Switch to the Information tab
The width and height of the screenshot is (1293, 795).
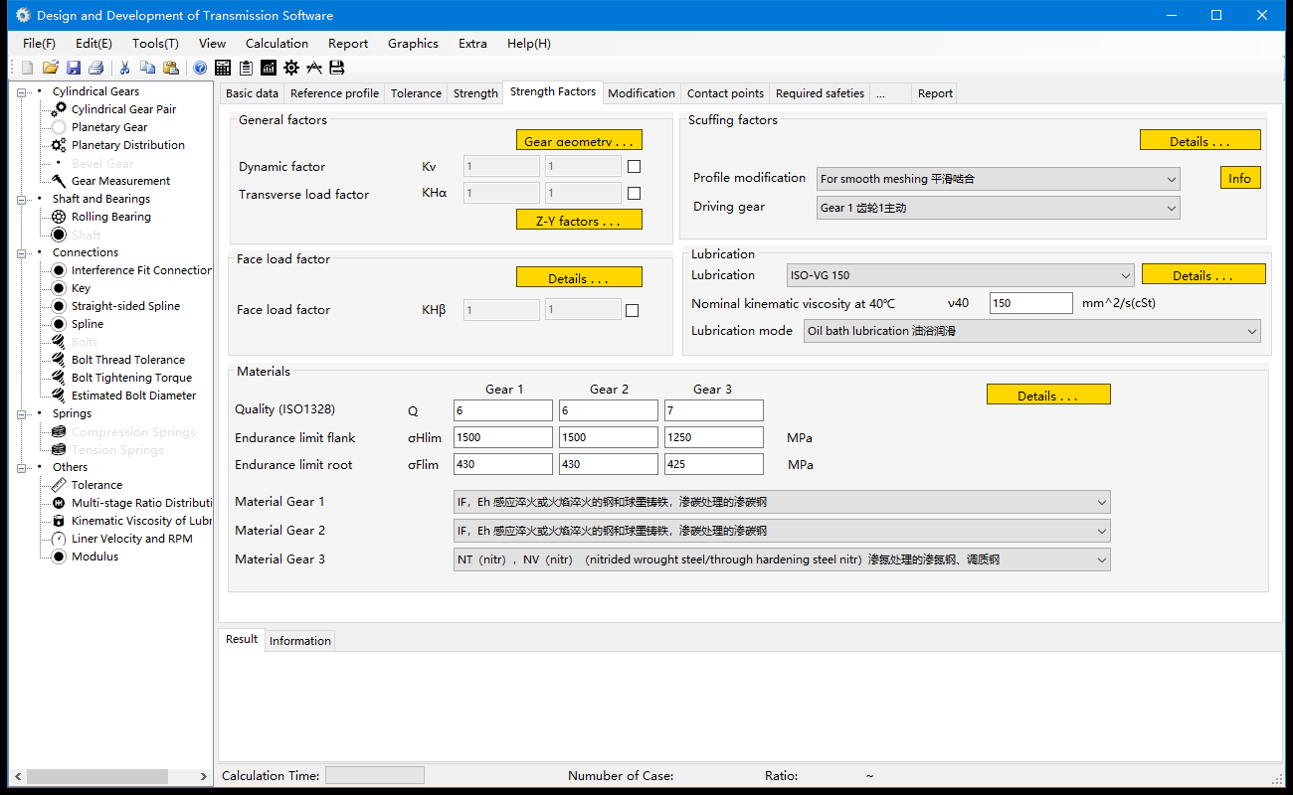(299, 641)
